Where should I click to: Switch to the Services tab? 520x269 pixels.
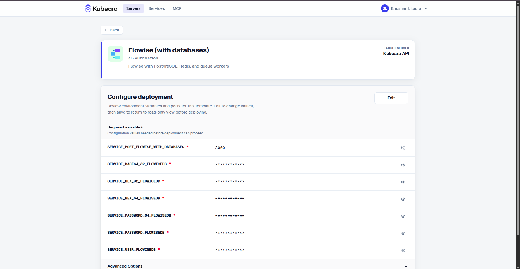156,8
